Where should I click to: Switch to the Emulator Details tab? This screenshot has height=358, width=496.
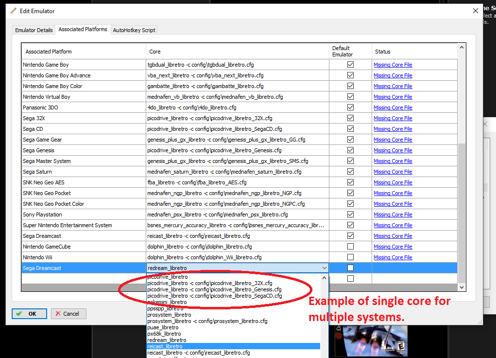tap(34, 30)
